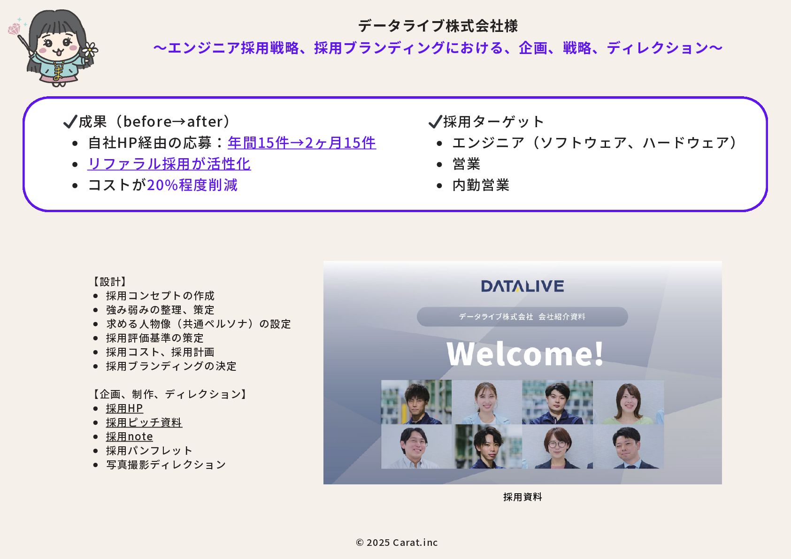The height and width of the screenshot is (559, 791).
Task: Click the 採用ブランディングの決定 list item
Action: point(171,366)
